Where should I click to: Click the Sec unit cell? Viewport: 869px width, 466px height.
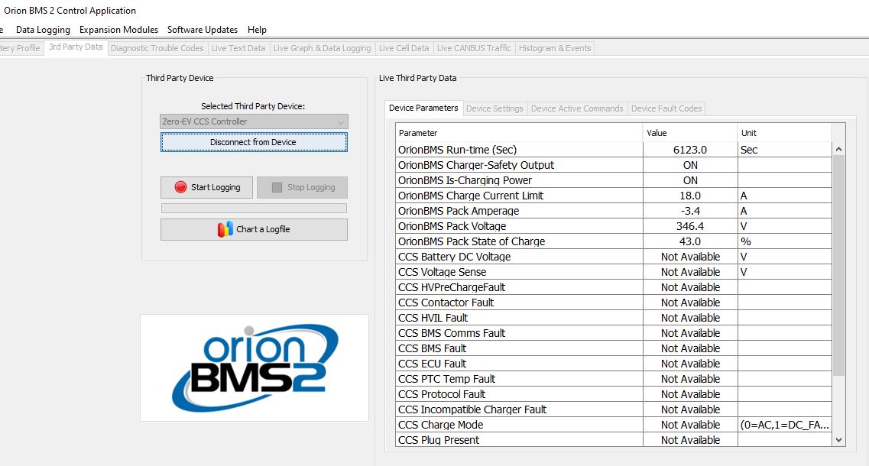784,150
